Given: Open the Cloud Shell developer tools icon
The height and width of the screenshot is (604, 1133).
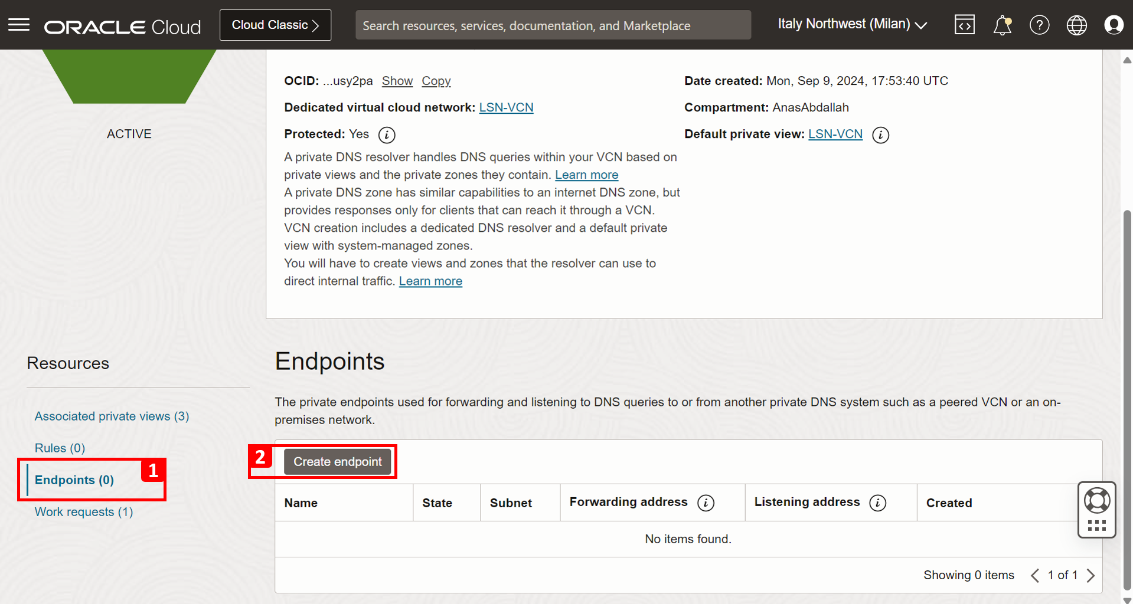Looking at the screenshot, I should tap(964, 25).
